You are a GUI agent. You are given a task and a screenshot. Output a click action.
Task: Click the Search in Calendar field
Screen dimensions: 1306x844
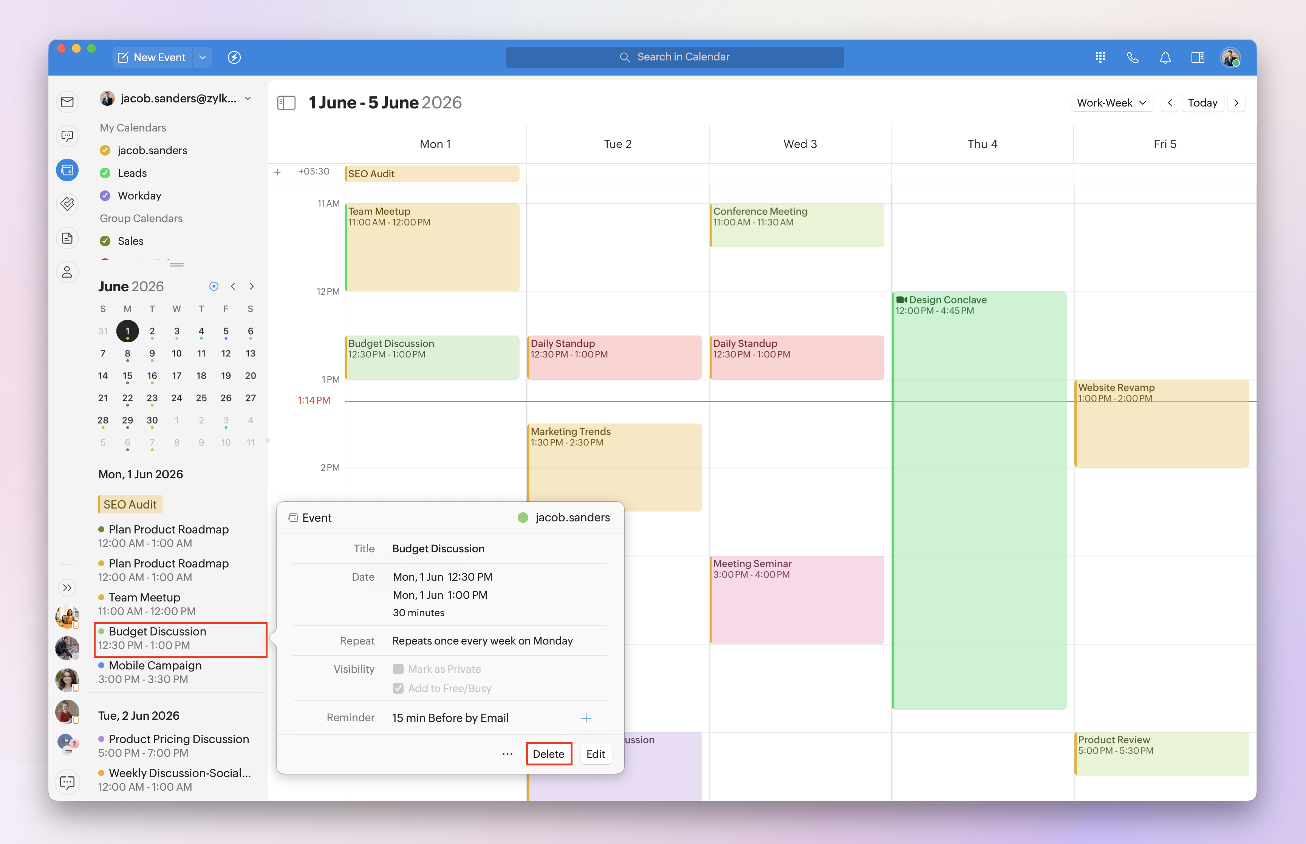coord(674,57)
